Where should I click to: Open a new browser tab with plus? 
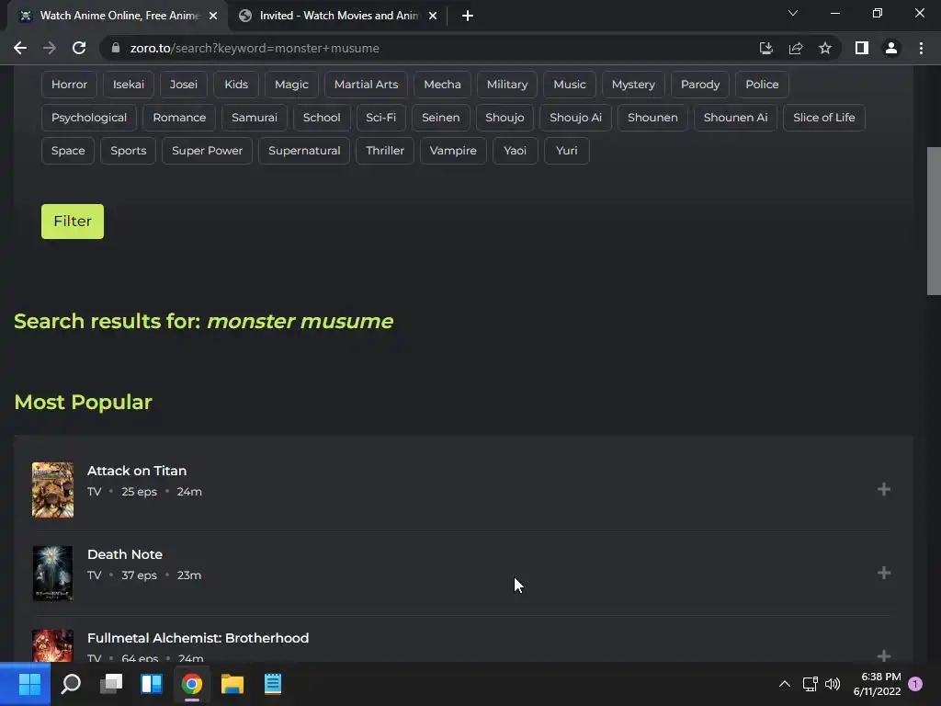tap(468, 16)
